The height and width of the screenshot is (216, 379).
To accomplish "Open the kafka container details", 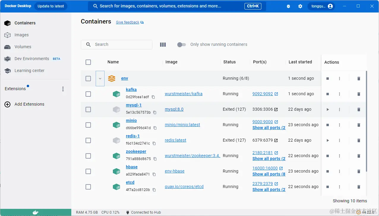I will (131, 90).
